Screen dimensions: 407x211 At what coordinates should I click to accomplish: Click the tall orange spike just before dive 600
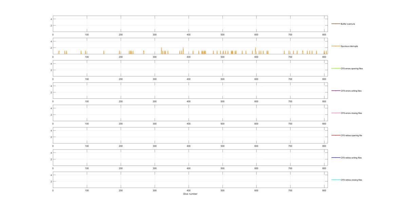255,51
